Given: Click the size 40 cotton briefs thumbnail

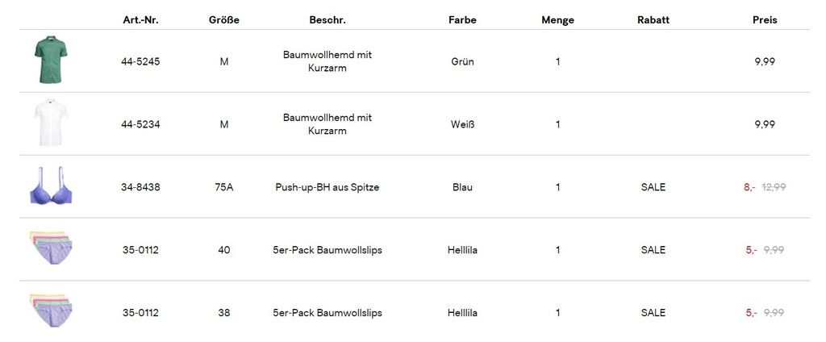Looking at the screenshot, I should pyautogui.click(x=51, y=249).
